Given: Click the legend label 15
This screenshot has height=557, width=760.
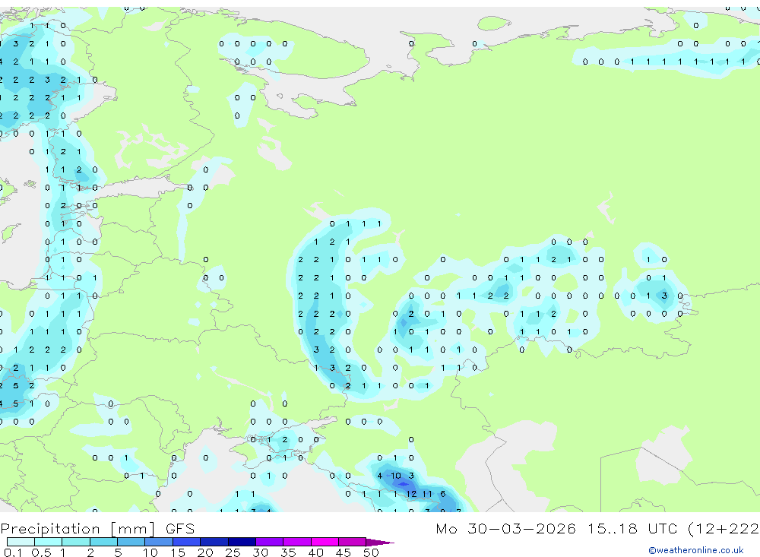Looking at the screenshot, I should 177,552.
